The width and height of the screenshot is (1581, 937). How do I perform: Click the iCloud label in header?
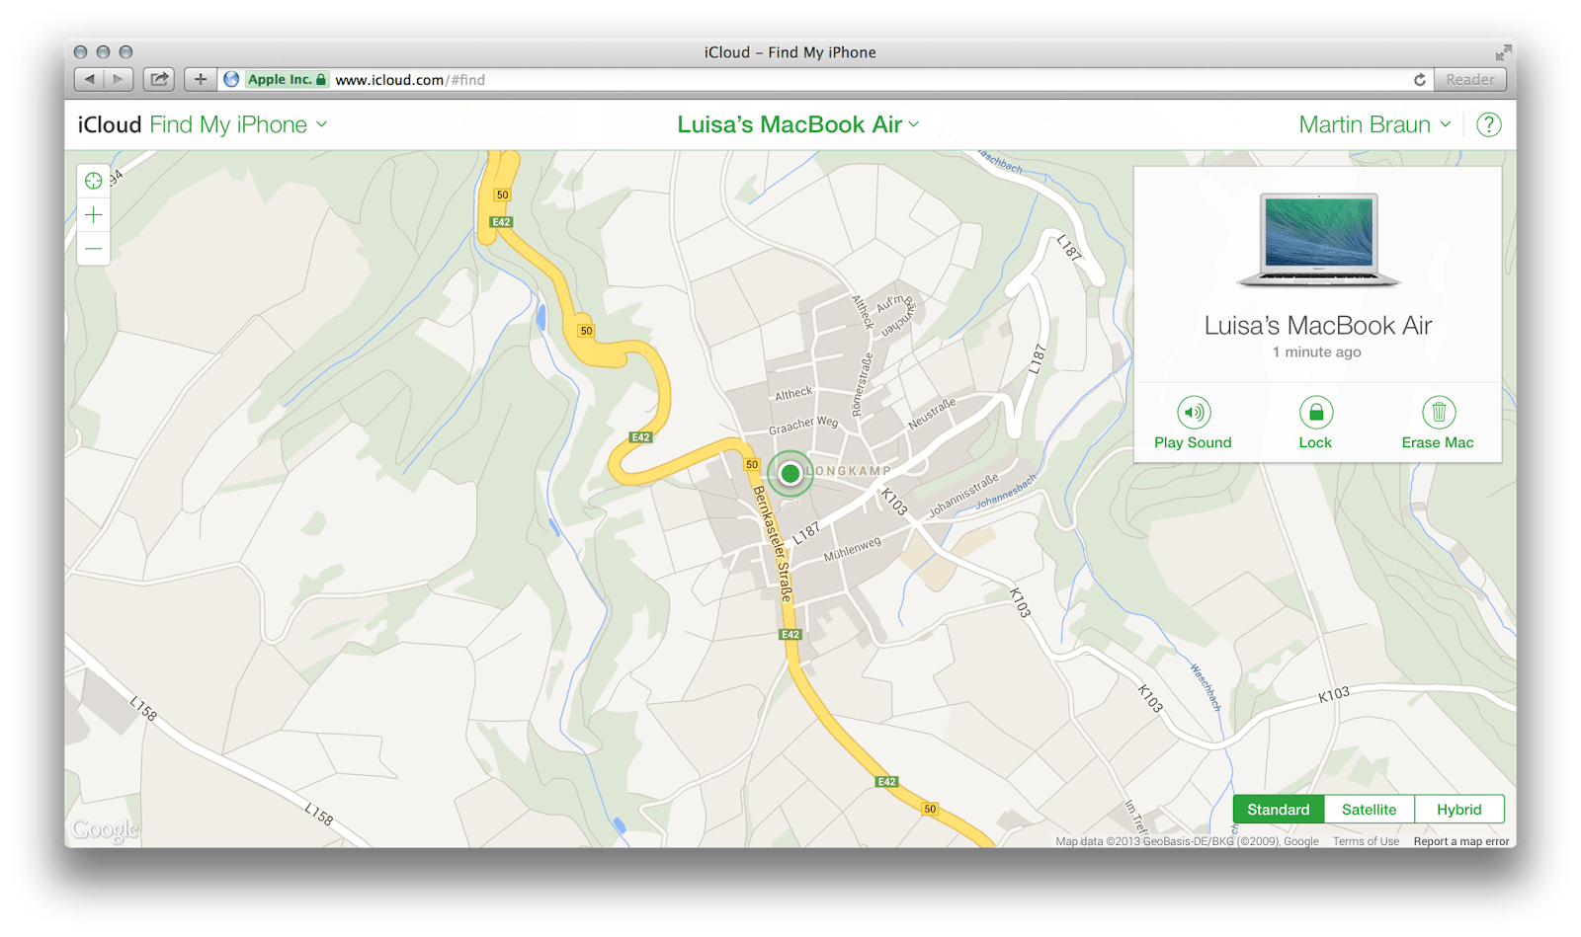(x=110, y=125)
